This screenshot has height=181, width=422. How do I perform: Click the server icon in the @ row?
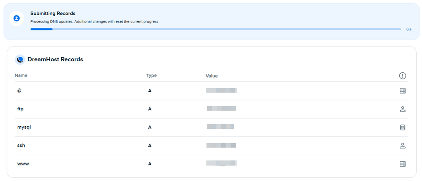coord(403,91)
